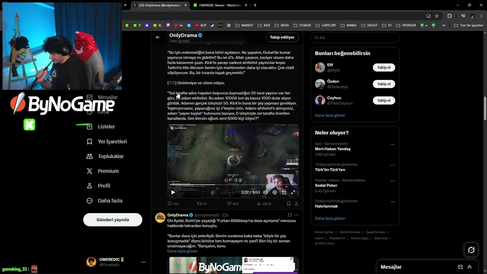
Task: Bookmark the tweet with the video
Action: coord(289,204)
